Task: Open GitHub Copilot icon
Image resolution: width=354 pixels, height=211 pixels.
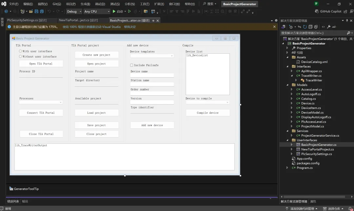Action: (x=317, y=11)
